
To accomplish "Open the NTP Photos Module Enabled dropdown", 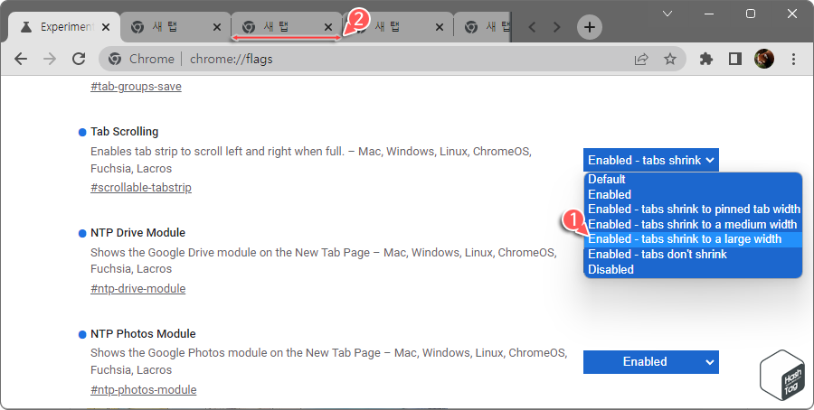I will (651, 362).
